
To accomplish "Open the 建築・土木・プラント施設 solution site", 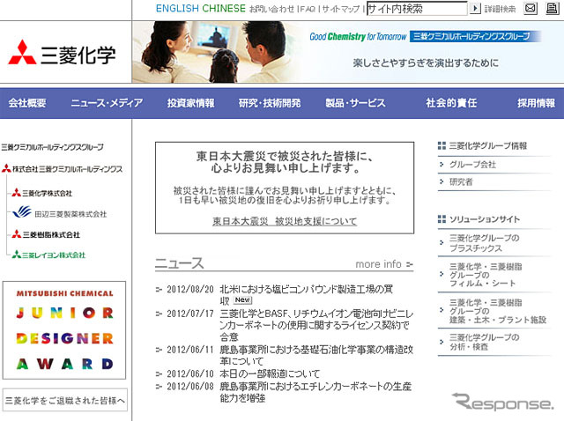I will click(498, 311).
